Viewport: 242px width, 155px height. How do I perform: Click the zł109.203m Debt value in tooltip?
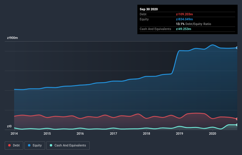tap(185, 14)
